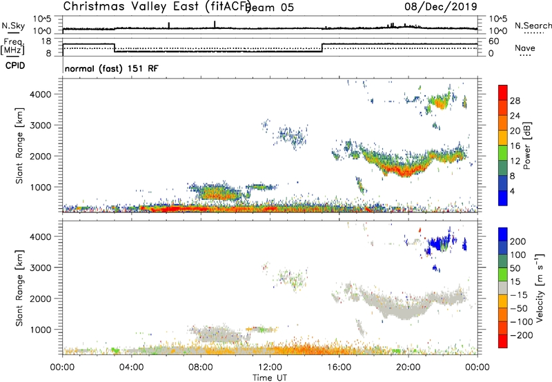Click the 08/Dec/2019 date
The width and height of the screenshot is (552, 382).
click(440, 6)
